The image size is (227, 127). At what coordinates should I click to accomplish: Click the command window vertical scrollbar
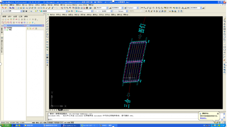224,116
